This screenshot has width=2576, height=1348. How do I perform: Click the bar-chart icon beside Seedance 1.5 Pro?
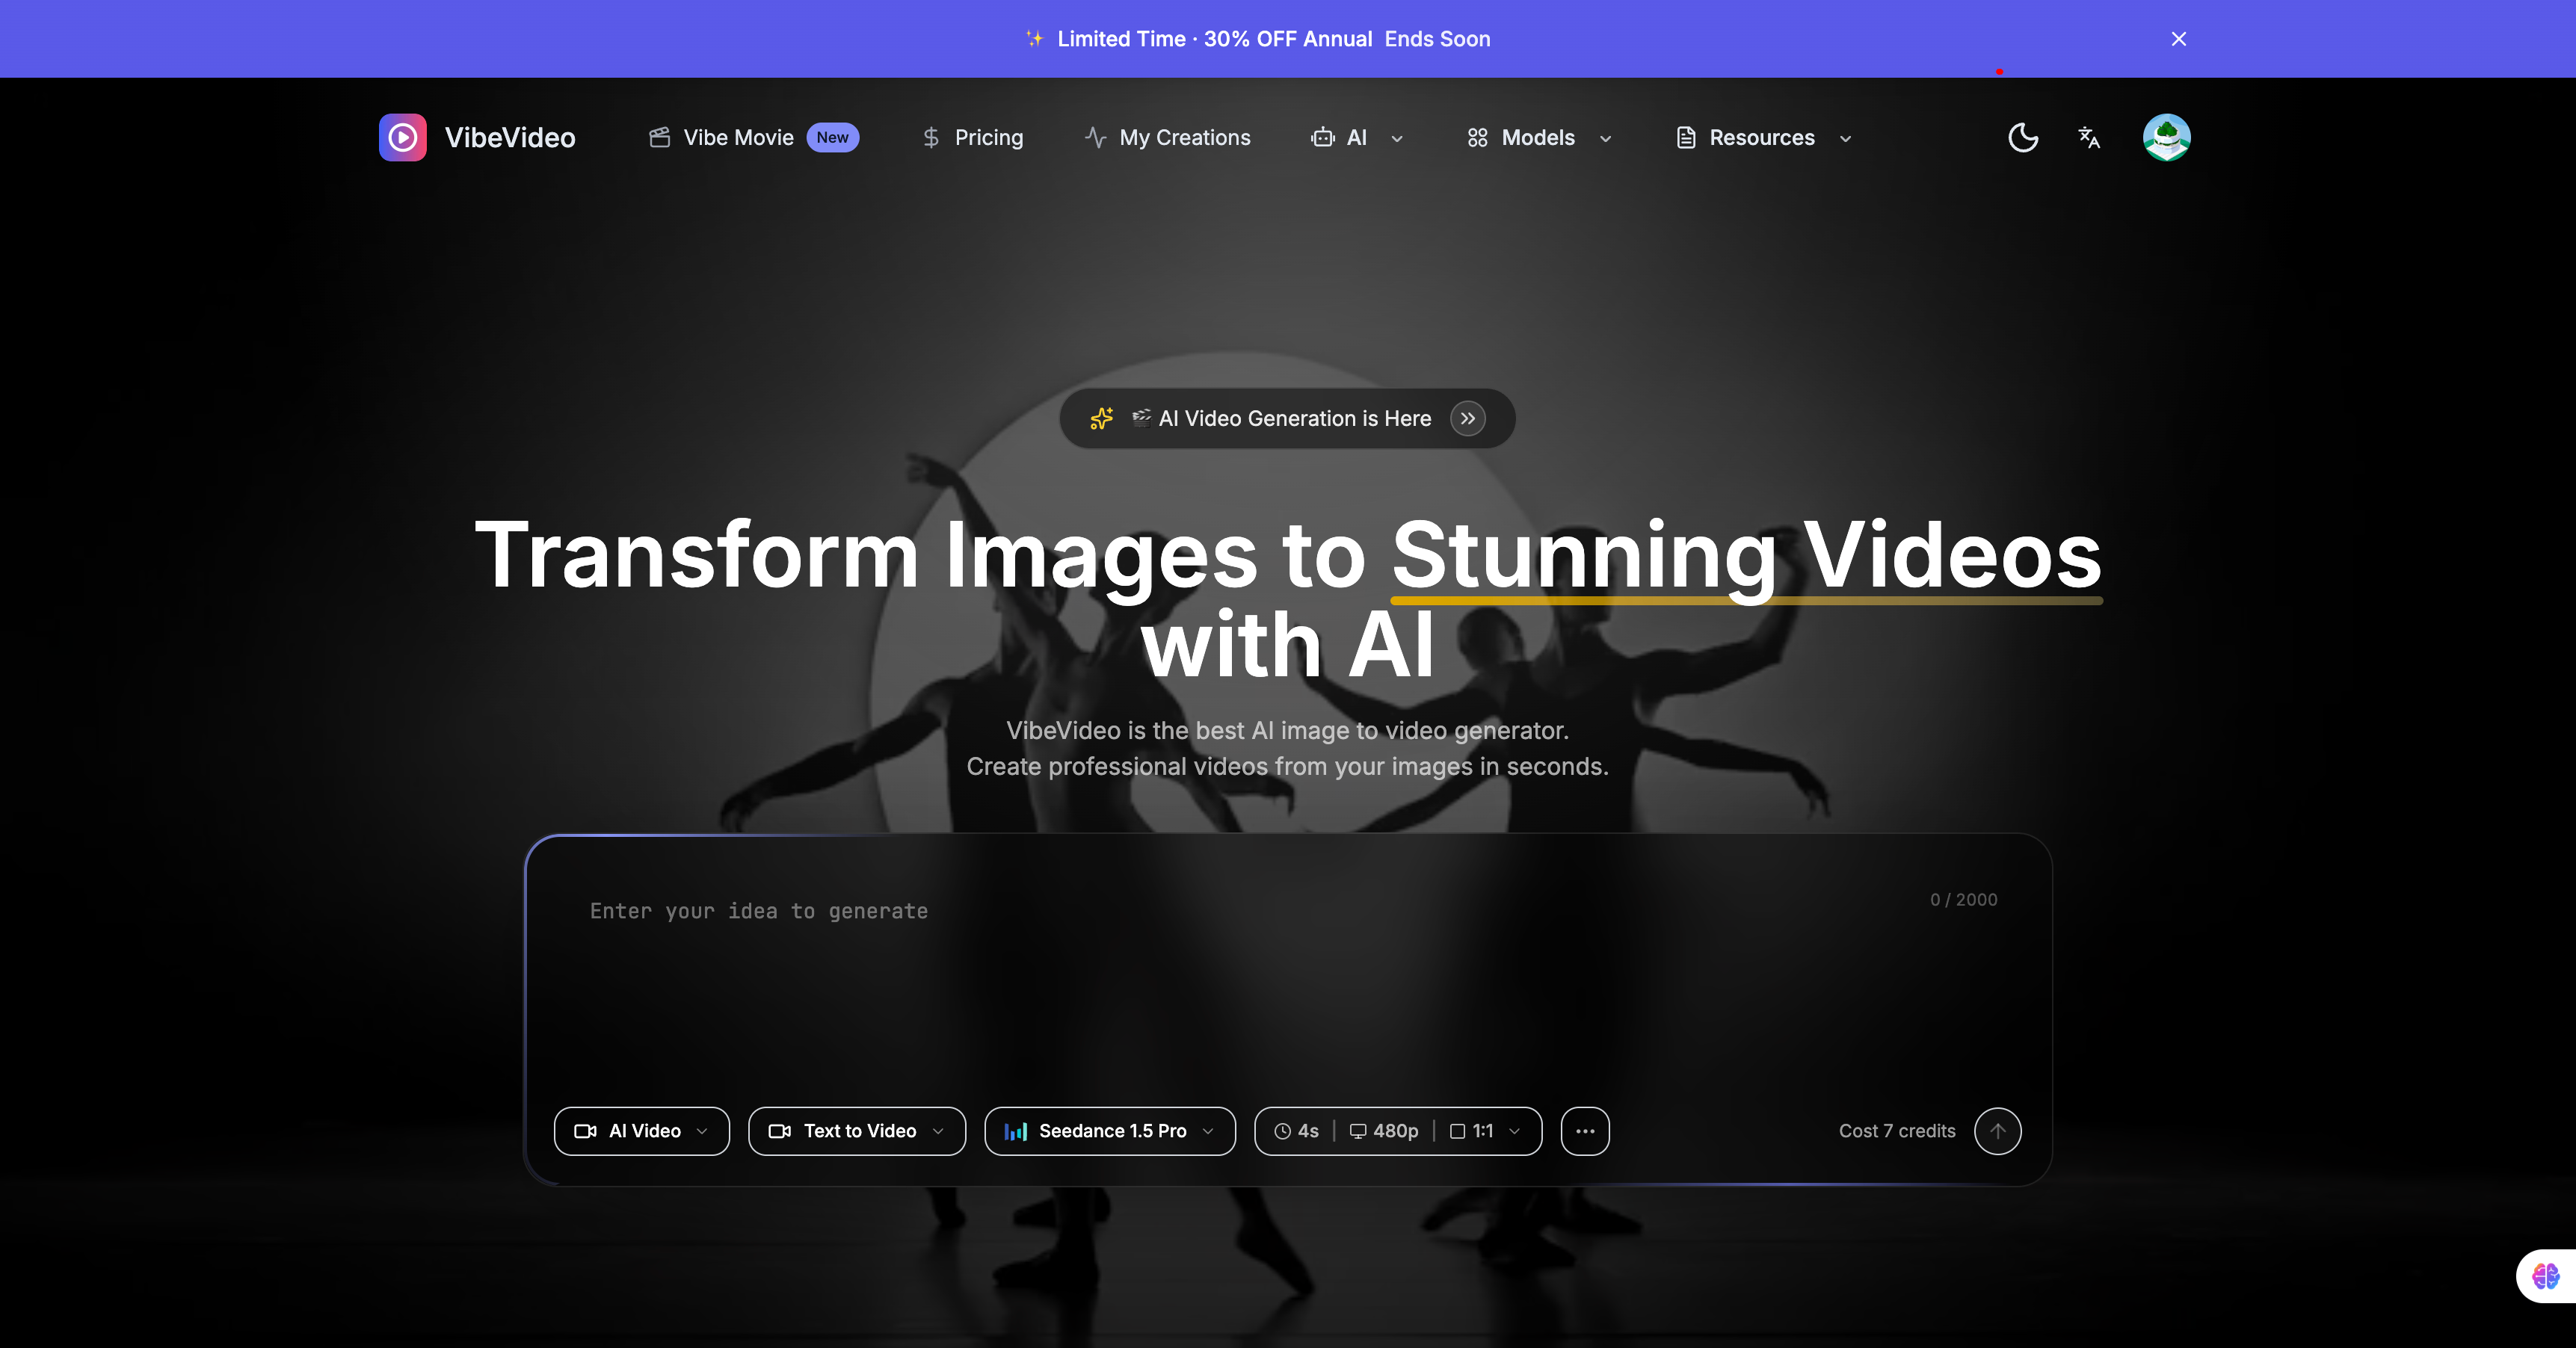coord(1016,1131)
